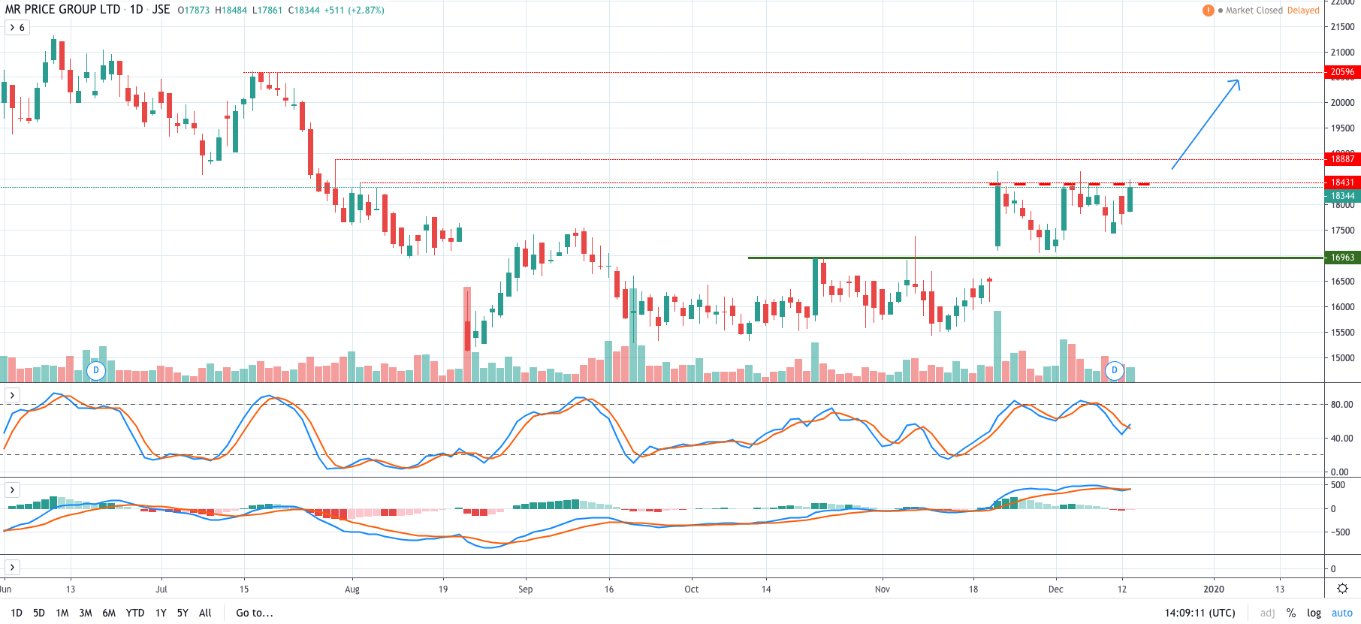Click the low value L17861
Viewport: 1361px width, 624px height.
pos(267,11)
